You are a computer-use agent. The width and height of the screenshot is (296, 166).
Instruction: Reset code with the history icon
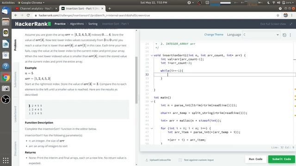pyautogui.click(x=284, y=35)
